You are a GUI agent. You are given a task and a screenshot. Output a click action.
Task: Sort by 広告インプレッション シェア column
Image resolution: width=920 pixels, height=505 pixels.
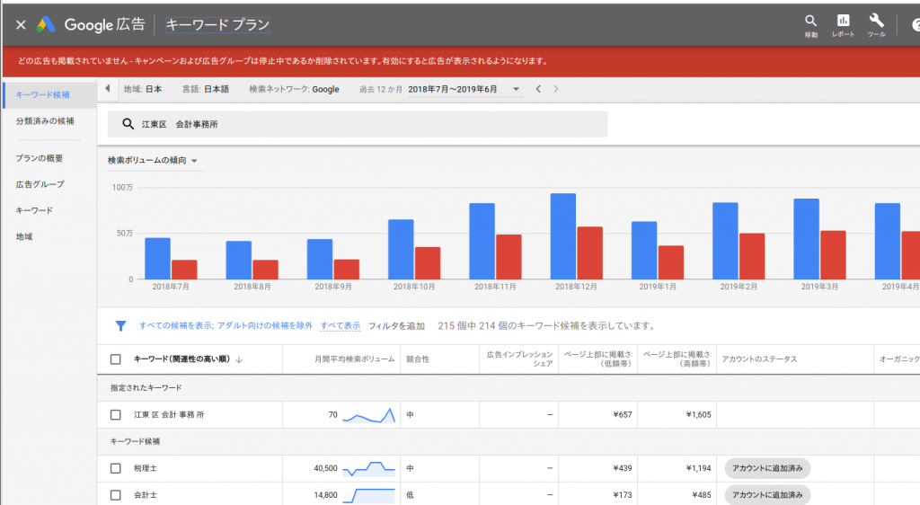click(x=520, y=359)
